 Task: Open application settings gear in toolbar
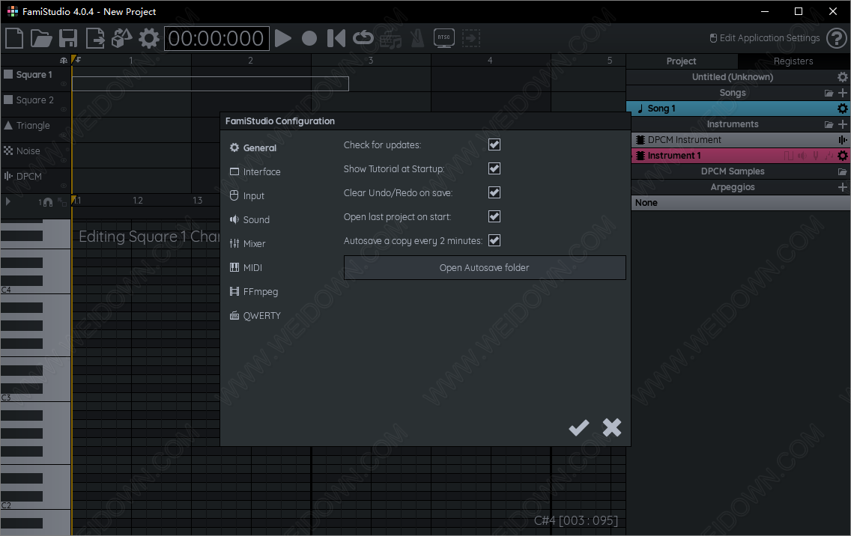click(x=149, y=38)
